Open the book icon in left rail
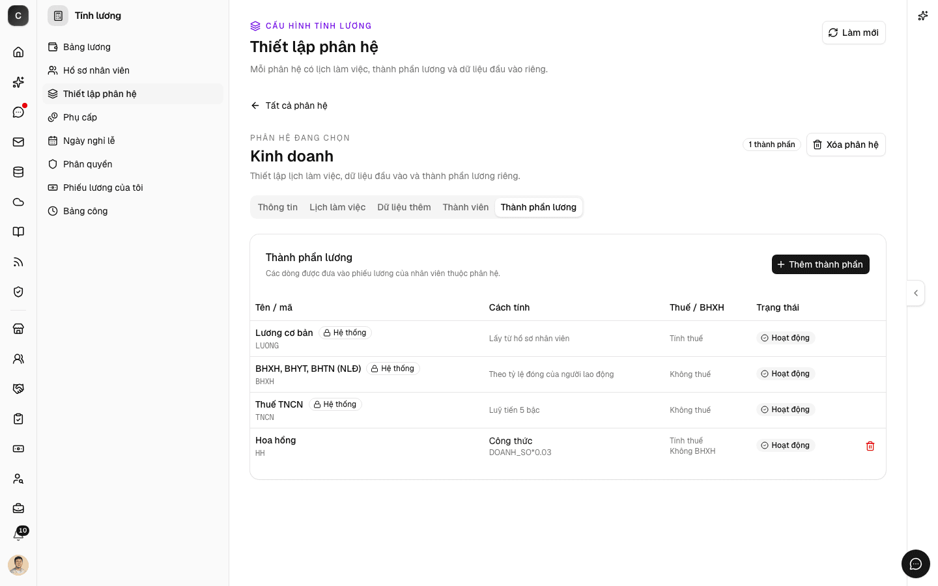The height and width of the screenshot is (586, 938). pyautogui.click(x=18, y=232)
